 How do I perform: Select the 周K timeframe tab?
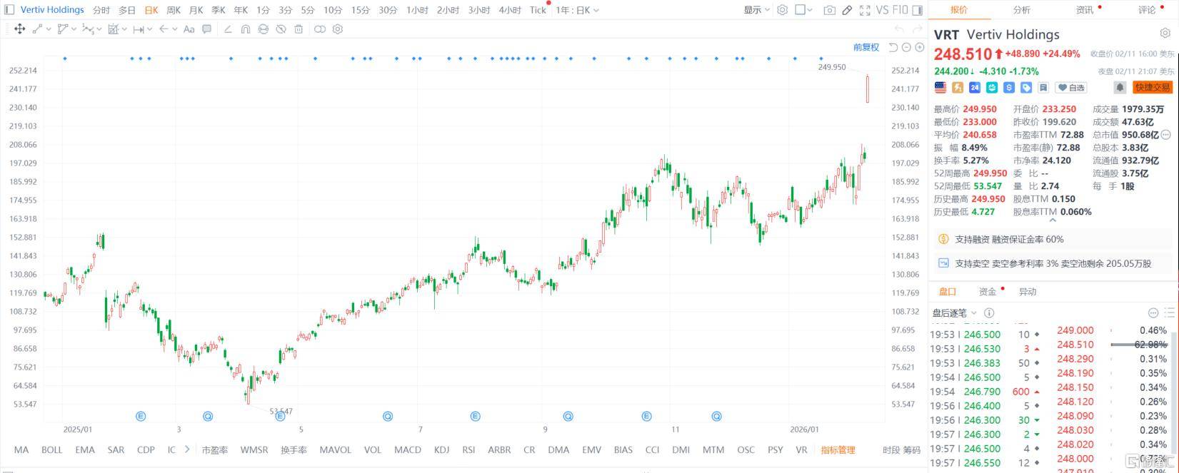(174, 10)
